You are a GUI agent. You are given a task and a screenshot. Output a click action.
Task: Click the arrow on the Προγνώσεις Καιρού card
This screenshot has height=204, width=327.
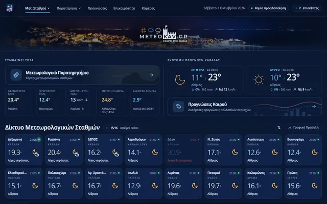[x=314, y=107]
